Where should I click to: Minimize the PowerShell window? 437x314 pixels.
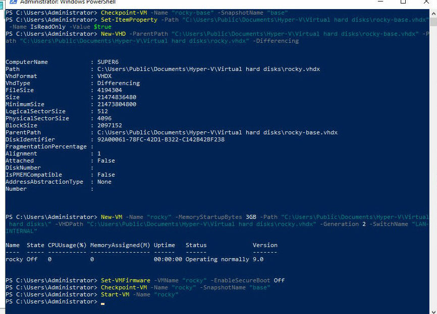380,2
